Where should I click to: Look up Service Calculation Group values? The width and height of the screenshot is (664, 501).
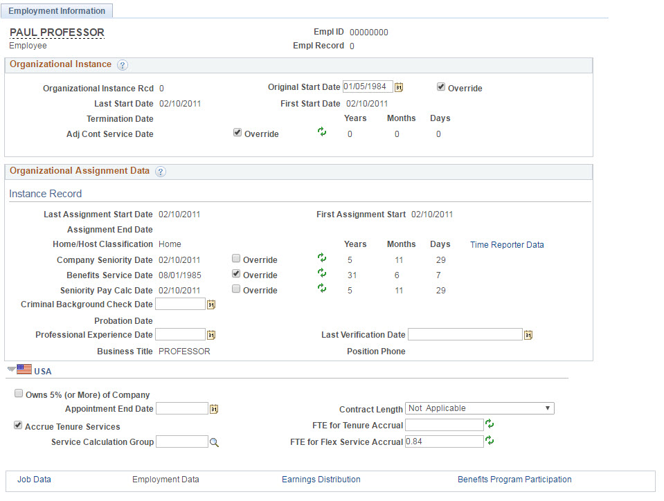tap(214, 442)
